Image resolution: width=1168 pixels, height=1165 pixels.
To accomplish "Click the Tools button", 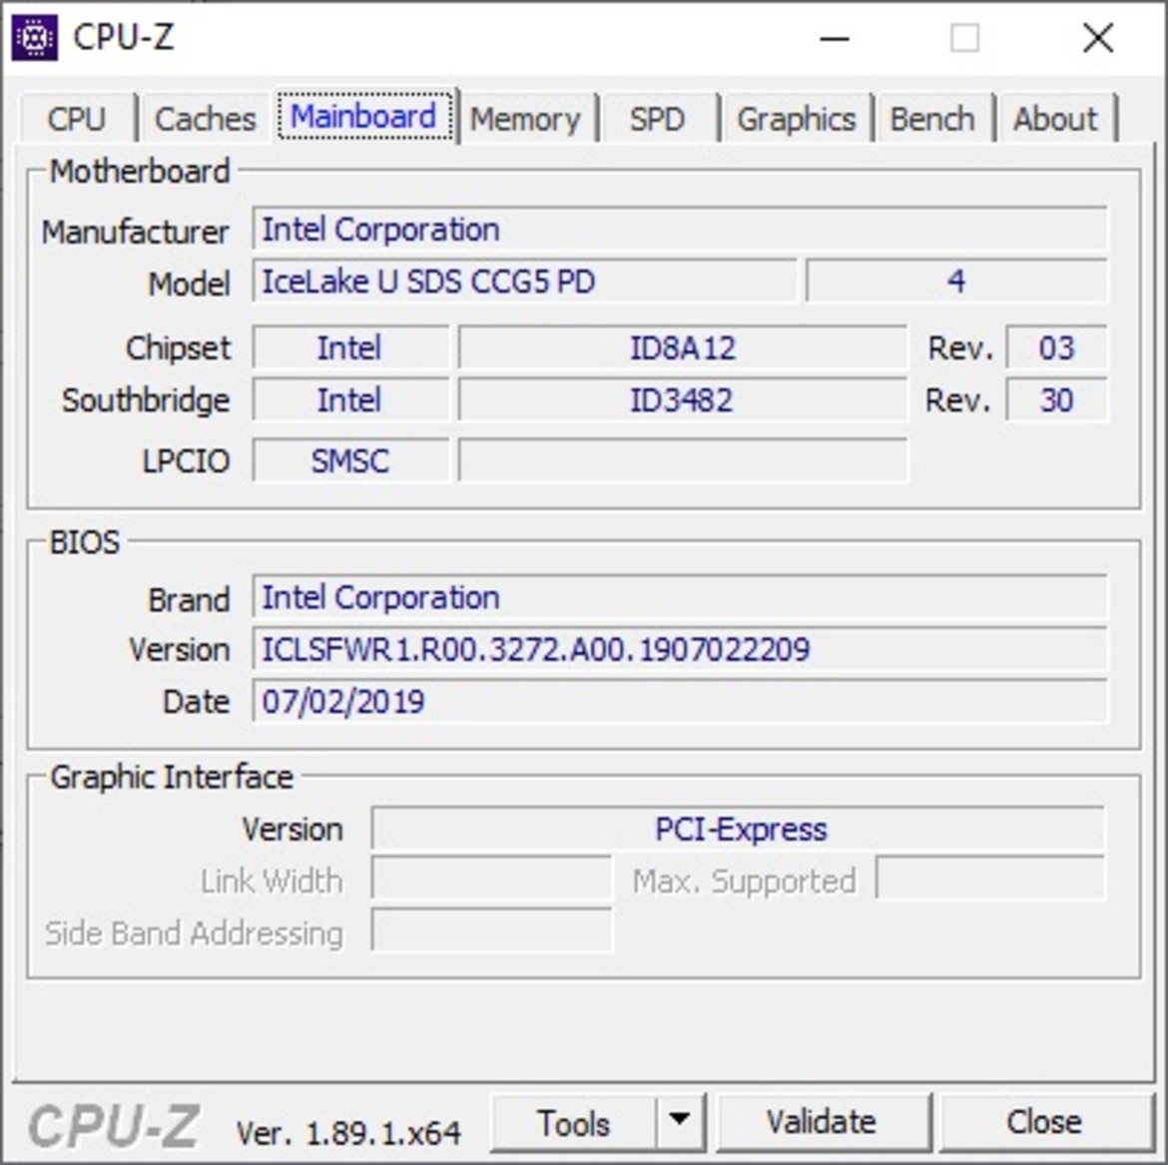I will click(x=574, y=1122).
